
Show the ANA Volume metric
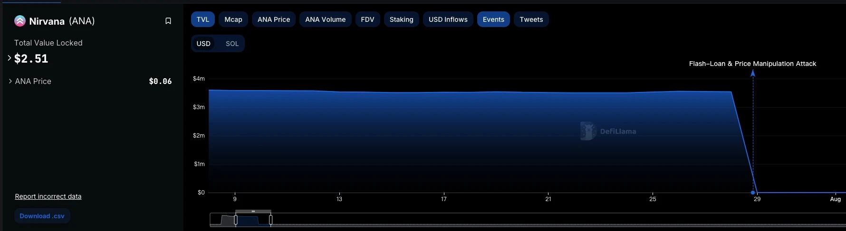tap(325, 19)
